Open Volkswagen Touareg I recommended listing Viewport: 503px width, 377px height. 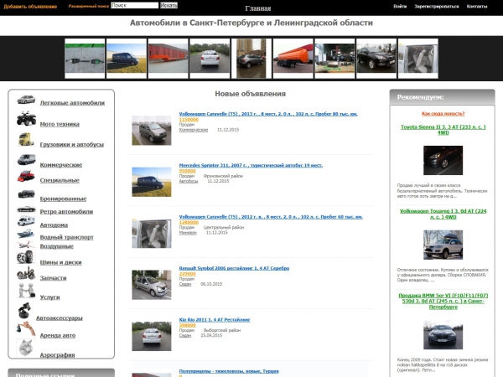coord(443,214)
